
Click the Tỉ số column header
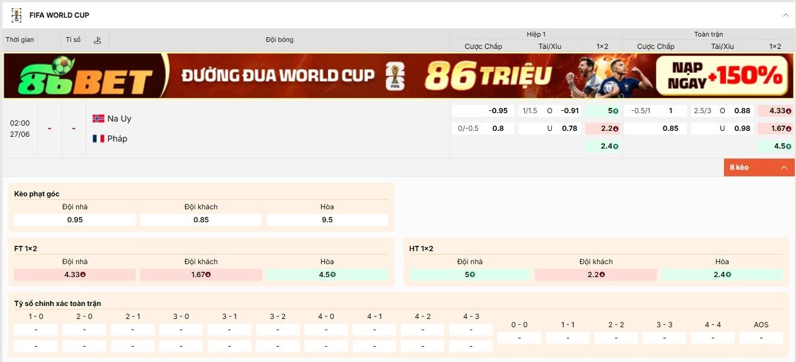pos(73,40)
